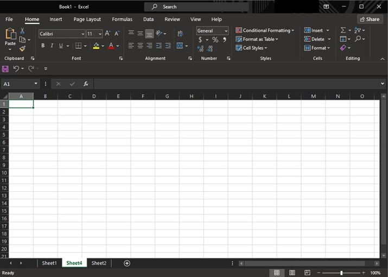
Task: Activate the Format Painter brush
Action: point(22,48)
